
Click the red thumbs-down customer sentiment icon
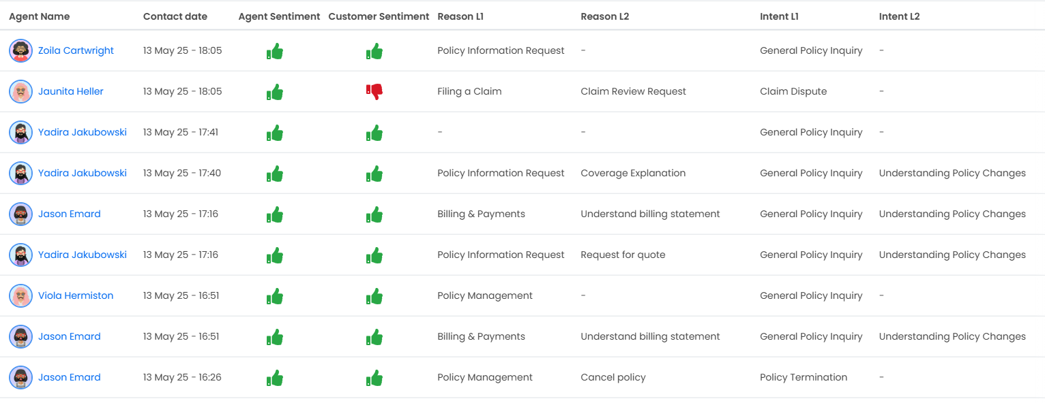pyautogui.click(x=374, y=91)
